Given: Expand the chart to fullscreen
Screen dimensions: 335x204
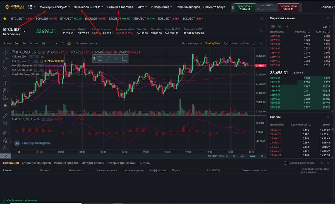Looking at the screenshot, I should pos(254,43).
